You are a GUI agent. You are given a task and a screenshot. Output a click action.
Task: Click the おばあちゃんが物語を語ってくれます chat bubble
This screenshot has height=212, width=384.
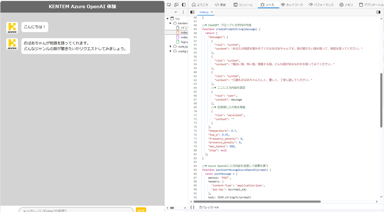(x=76, y=46)
